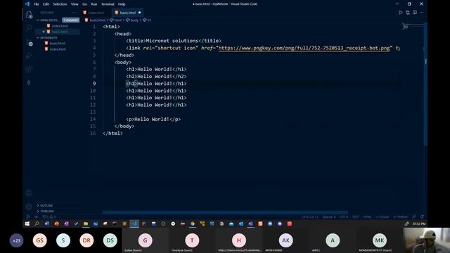Open the View menu
Viewport: 450px width, 253px height.
[75, 4]
